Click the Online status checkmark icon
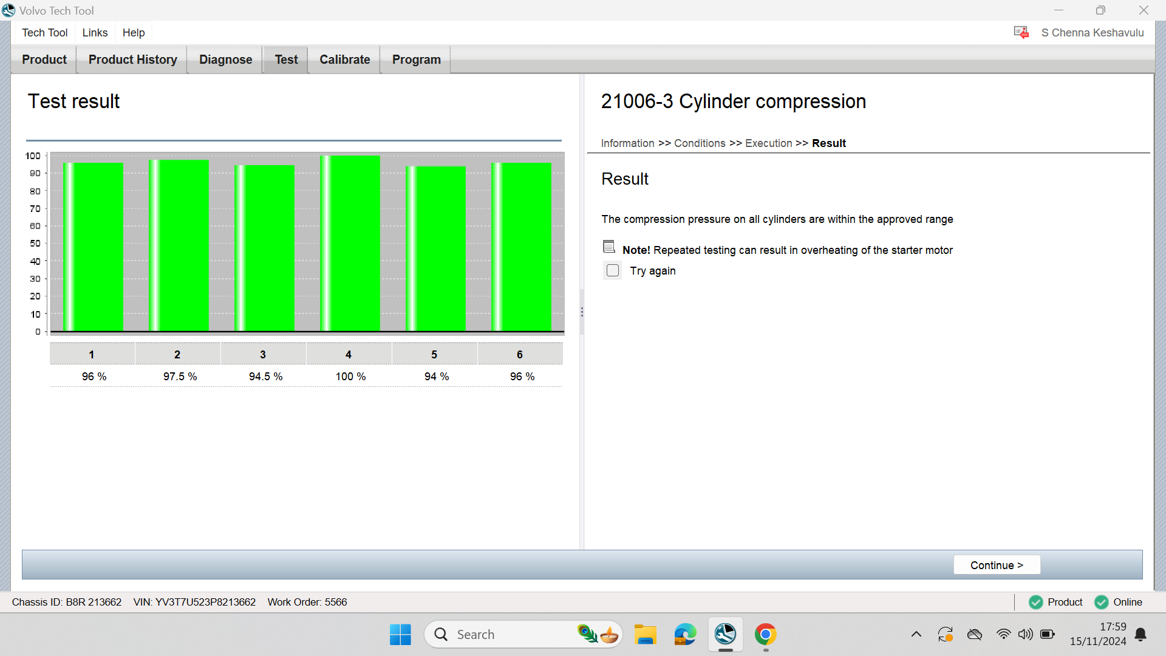 click(x=1102, y=602)
